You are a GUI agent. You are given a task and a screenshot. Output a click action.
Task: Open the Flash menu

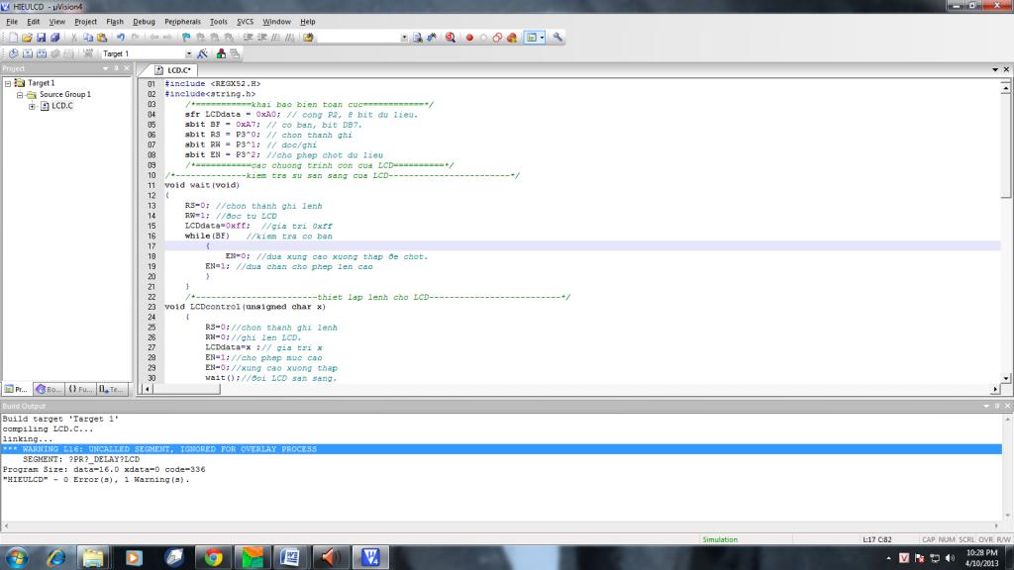pos(115,21)
